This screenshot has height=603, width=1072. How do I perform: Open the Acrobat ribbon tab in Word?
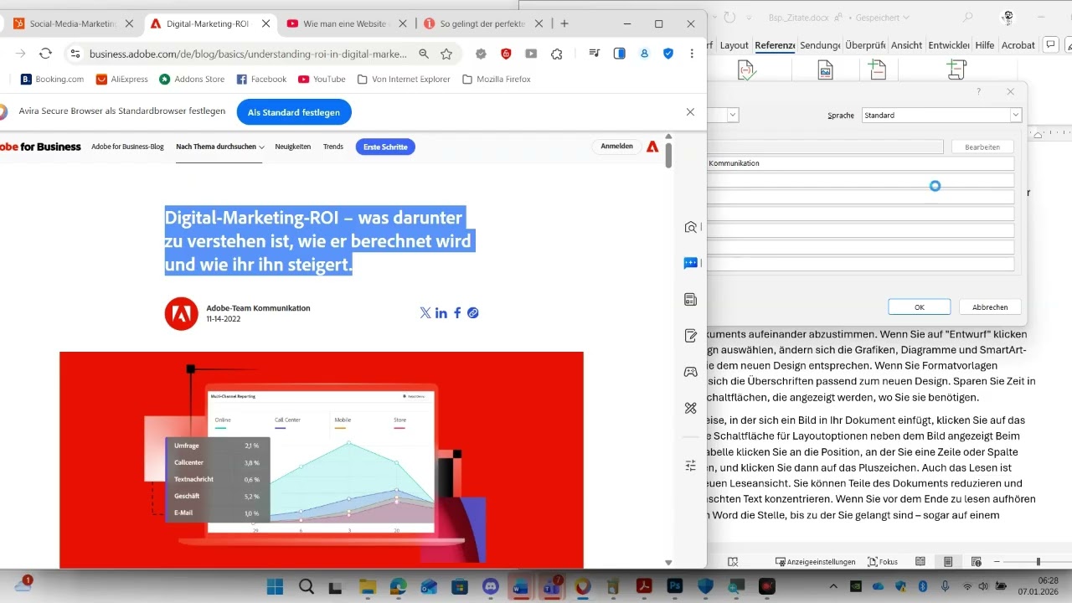1018,45
